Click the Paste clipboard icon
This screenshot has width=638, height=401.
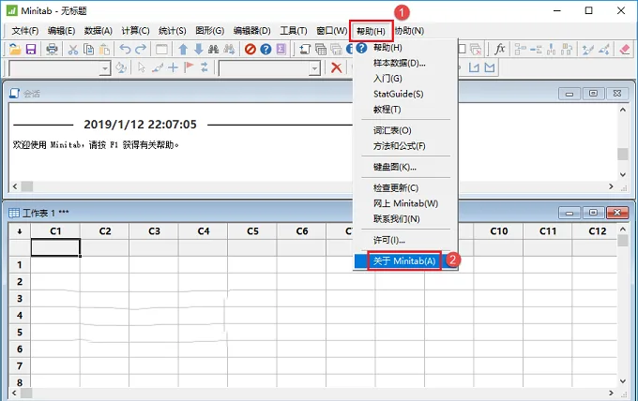click(x=104, y=50)
